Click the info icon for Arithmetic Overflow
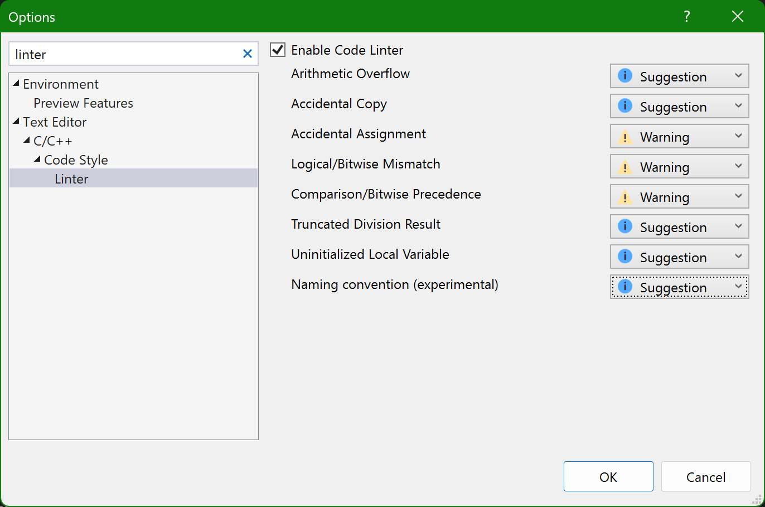This screenshot has width=765, height=507. tap(625, 76)
